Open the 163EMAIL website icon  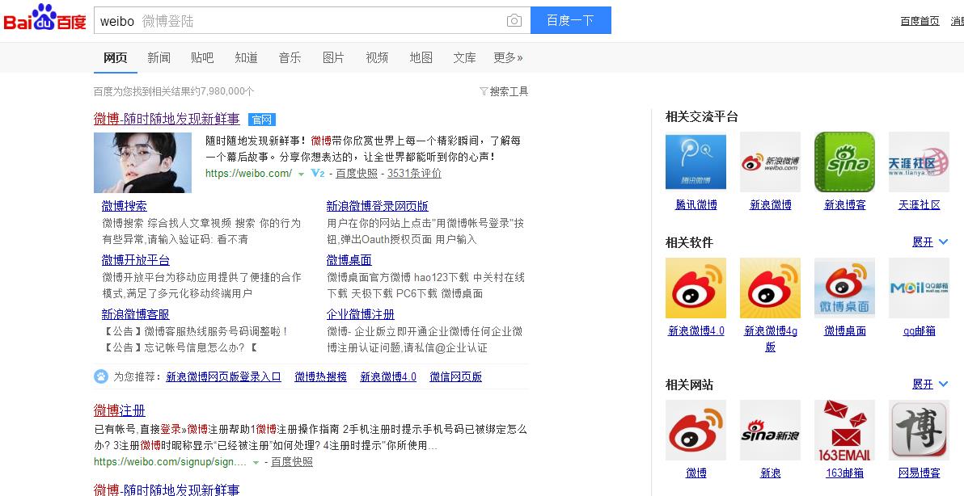coord(844,431)
